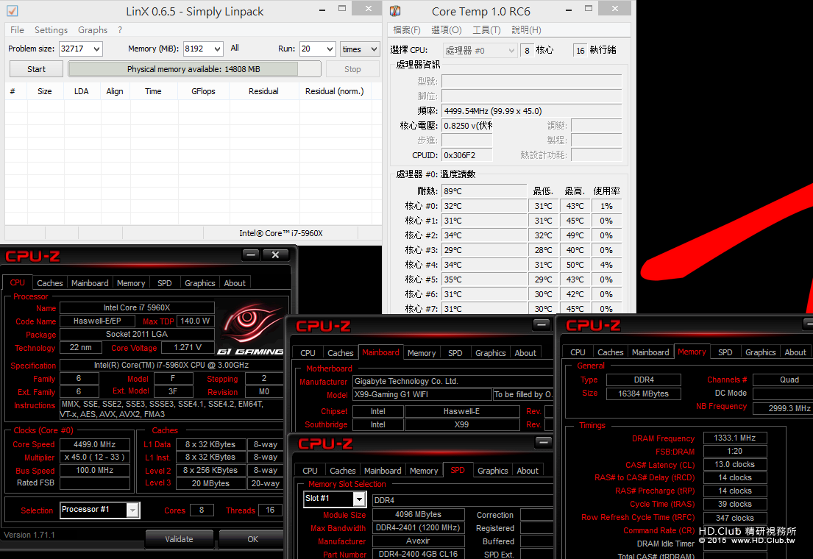Open the 工具(T) menu in Core Temp
The image size is (813, 559).
(x=486, y=30)
